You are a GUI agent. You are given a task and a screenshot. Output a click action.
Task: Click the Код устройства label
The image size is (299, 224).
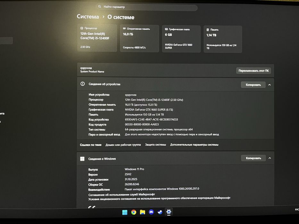click(x=99, y=120)
